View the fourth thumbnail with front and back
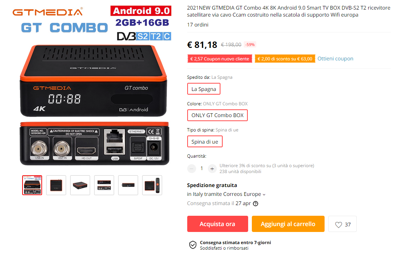The height and width of the screenshot is (257, 394). click(104, 185)
